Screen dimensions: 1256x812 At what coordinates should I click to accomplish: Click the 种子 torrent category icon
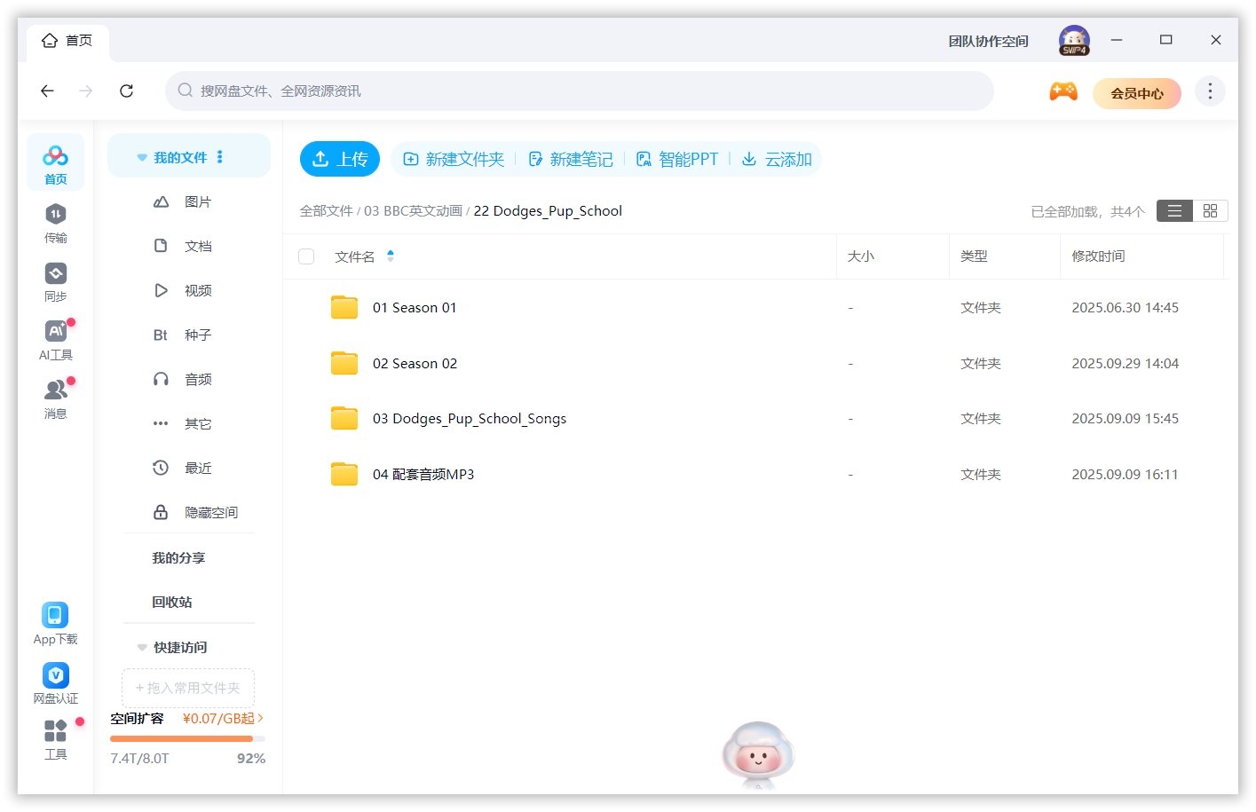tap(161, 335)
